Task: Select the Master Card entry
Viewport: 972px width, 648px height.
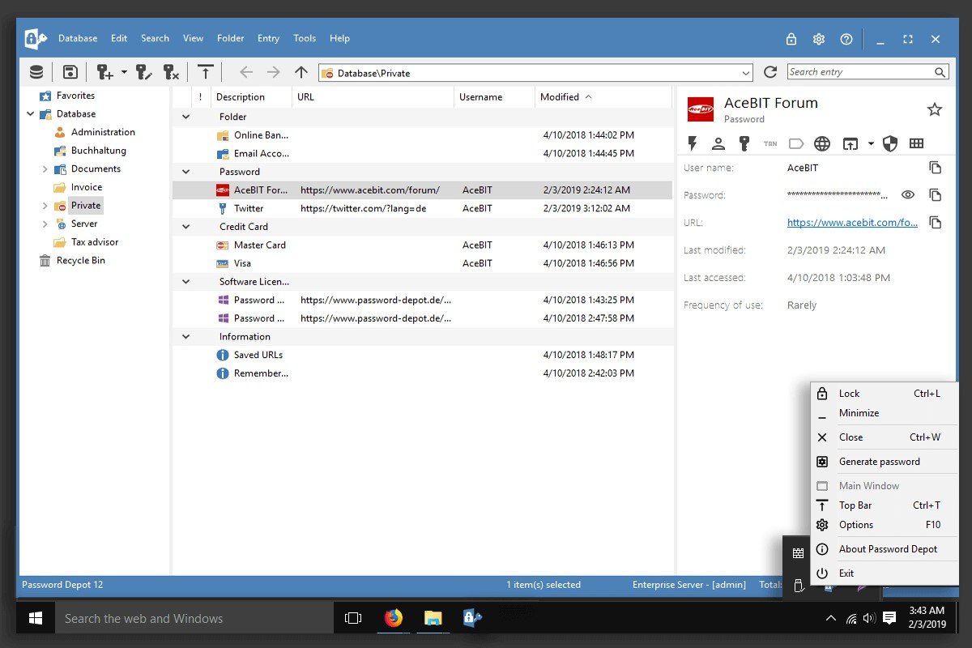Action: 422,245
